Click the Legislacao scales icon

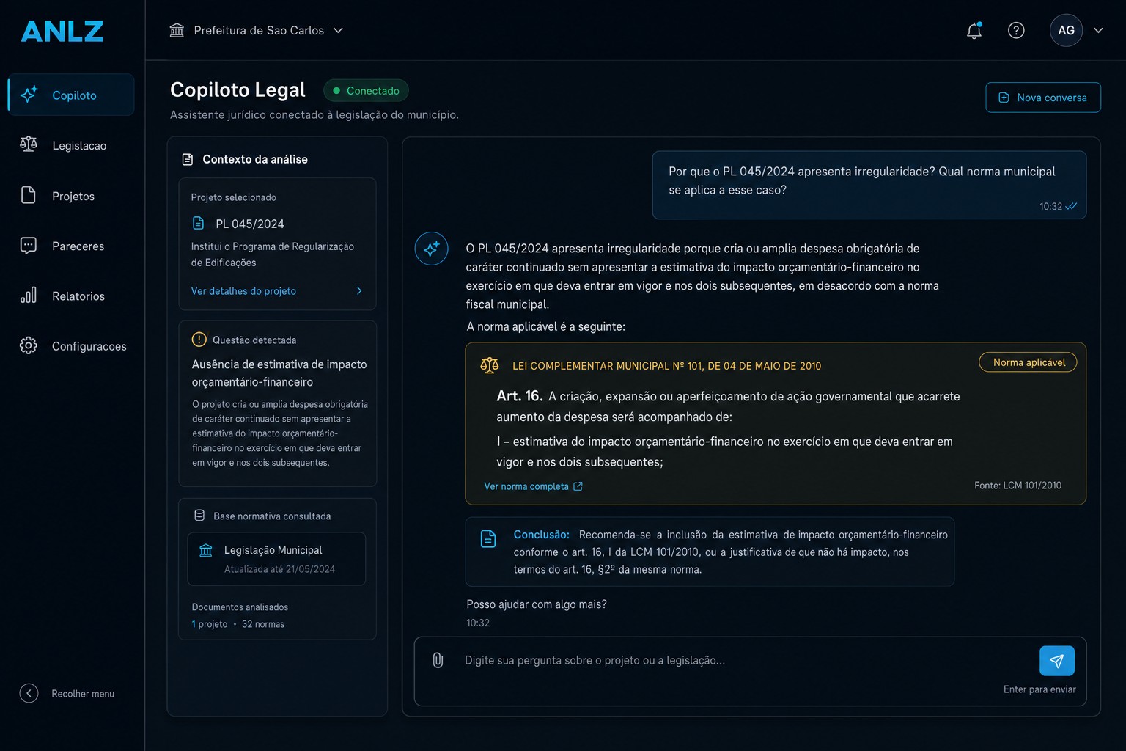[29, 144]
